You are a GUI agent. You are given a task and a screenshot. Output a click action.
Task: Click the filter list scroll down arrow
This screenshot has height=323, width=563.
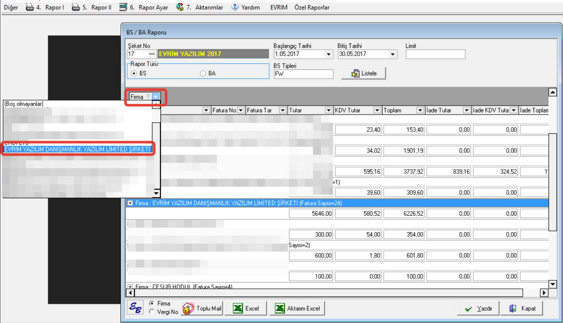pyautogui.click(x=156, y=193)
